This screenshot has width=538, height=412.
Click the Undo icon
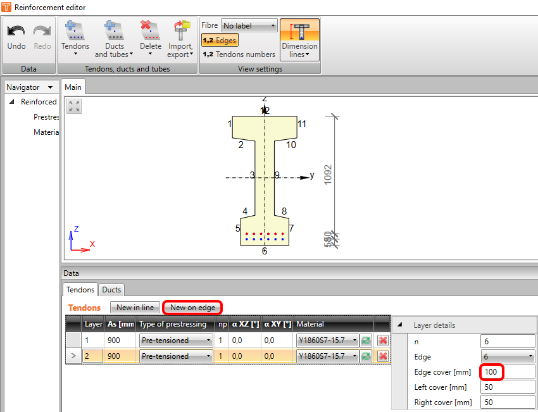pyautogui.click(x=16, y=32)
